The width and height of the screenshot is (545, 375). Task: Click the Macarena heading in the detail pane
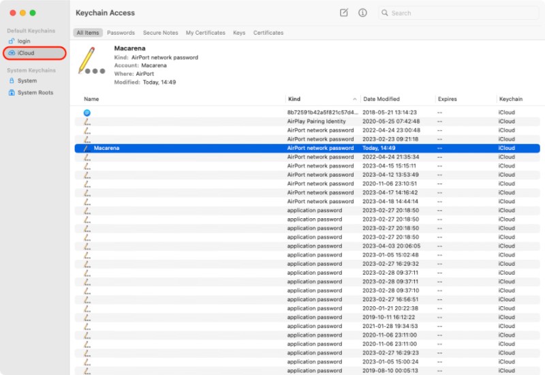(129, 48)
